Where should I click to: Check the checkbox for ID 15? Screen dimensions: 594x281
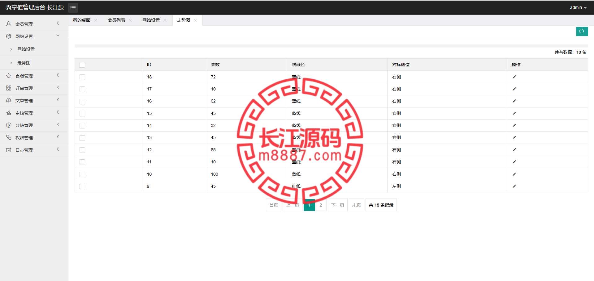click(82, 114)
